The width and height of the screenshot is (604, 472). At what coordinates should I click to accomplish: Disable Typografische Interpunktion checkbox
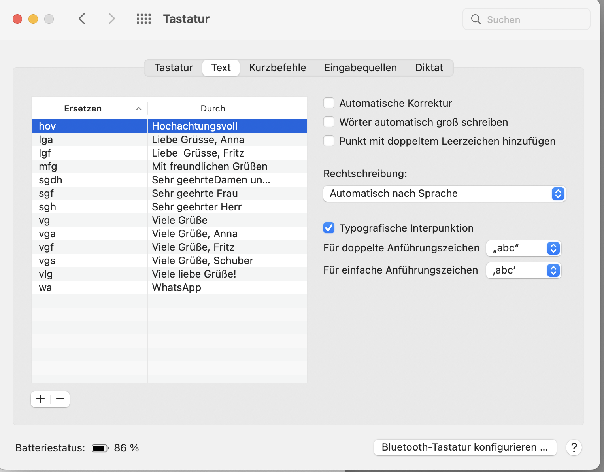(329, 228)
